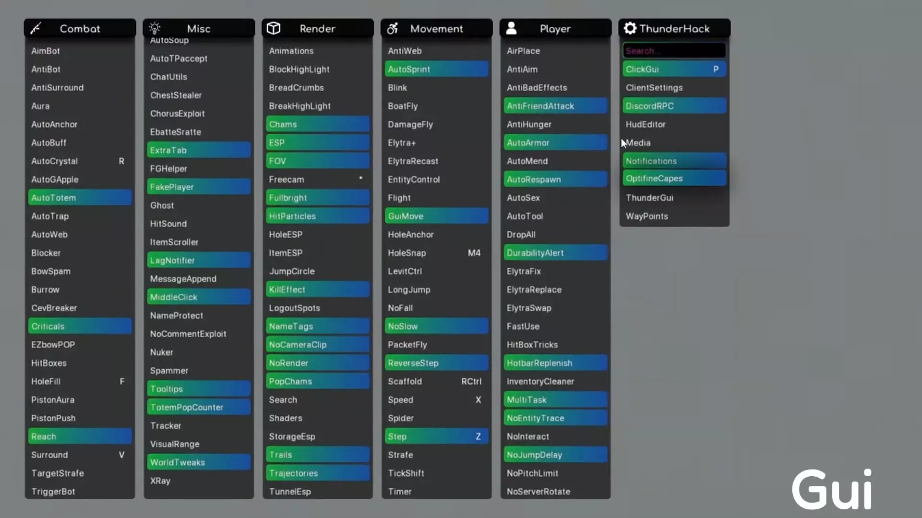Disable the Fullbright render module
922x518 pixels.
coord(318,198)
